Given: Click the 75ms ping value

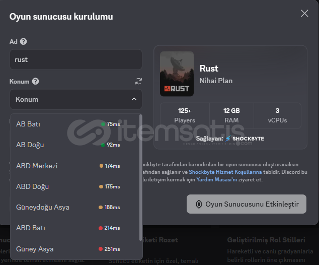Looking at the screenshot, I should (x=113, y=124).
